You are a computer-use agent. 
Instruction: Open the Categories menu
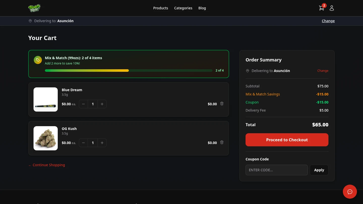point(183,8)
